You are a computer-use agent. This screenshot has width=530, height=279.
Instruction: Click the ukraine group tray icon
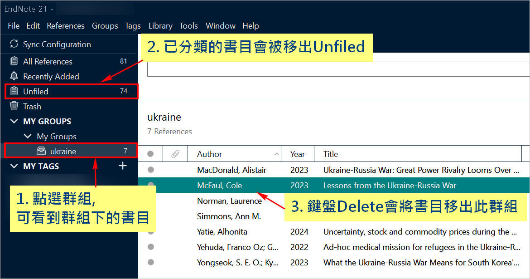pyautogui.click(x=41, y=151)
